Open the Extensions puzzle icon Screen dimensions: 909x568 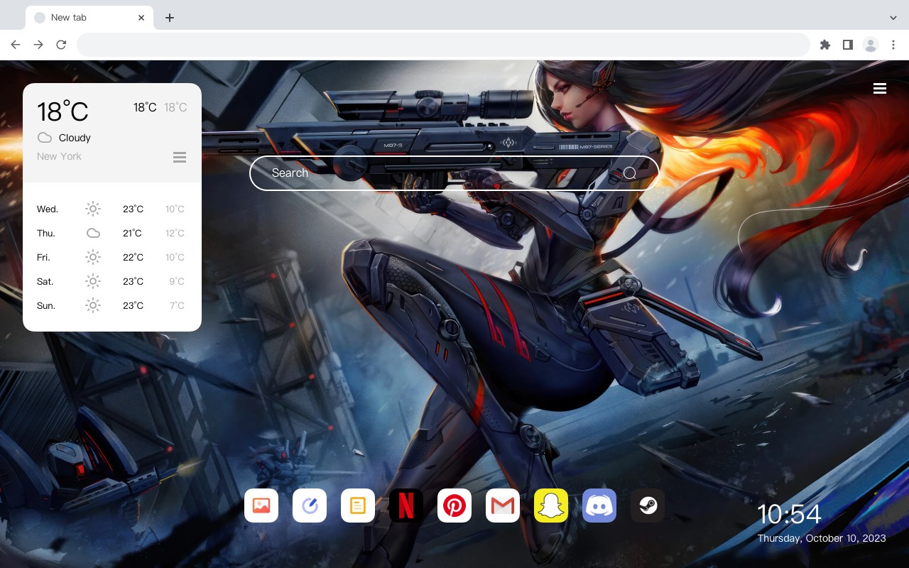pos(824,45)
